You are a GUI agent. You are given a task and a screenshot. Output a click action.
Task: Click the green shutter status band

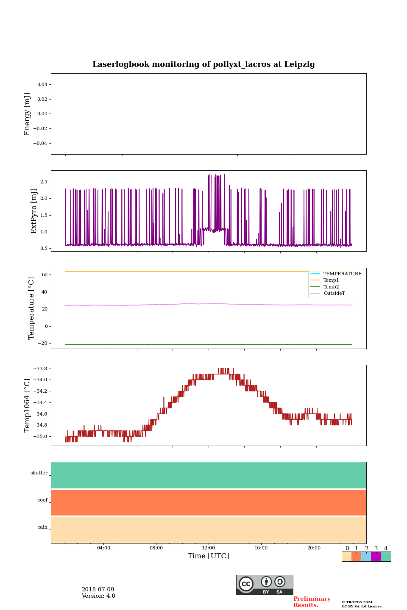tap(209, 475)
